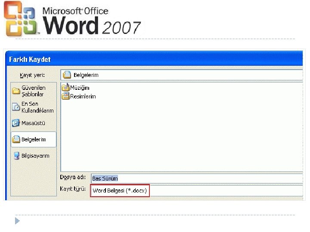Open Güvenilen Şablonlar in the places bar

click(33, 91)
